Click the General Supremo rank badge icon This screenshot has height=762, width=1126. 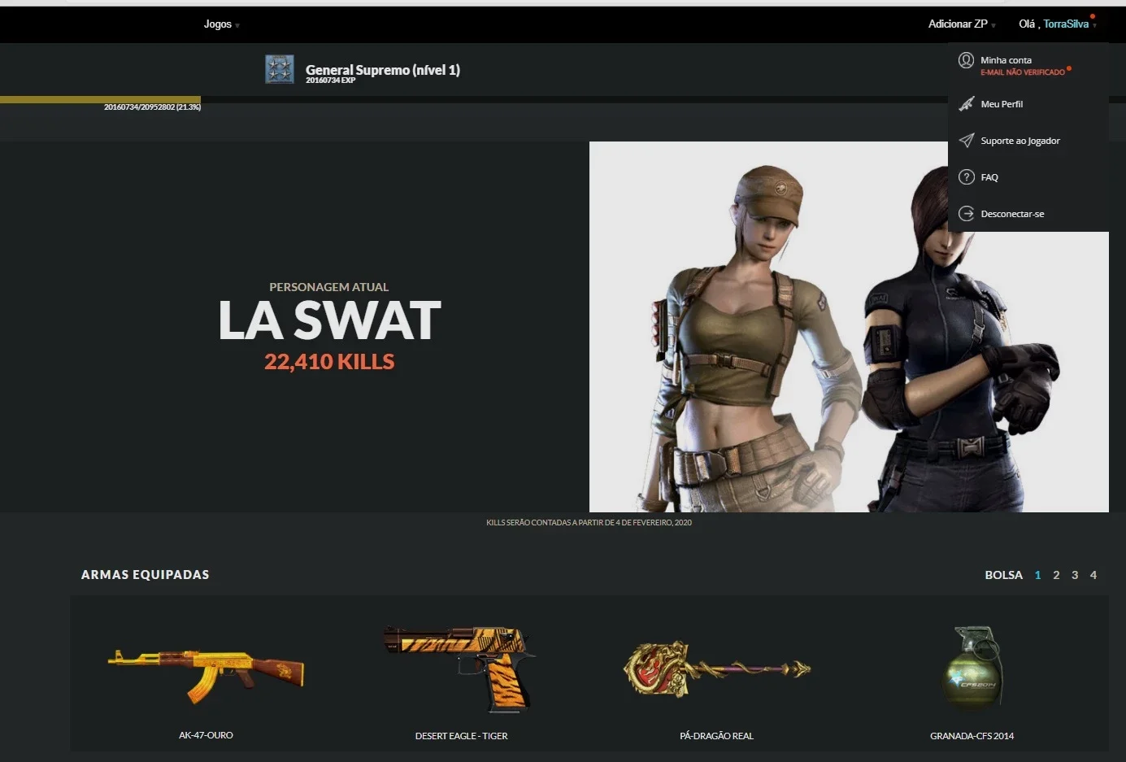[280, 69]
